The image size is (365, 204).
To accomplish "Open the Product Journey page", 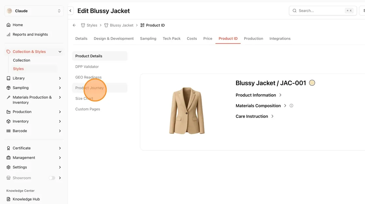I will 100,88.
